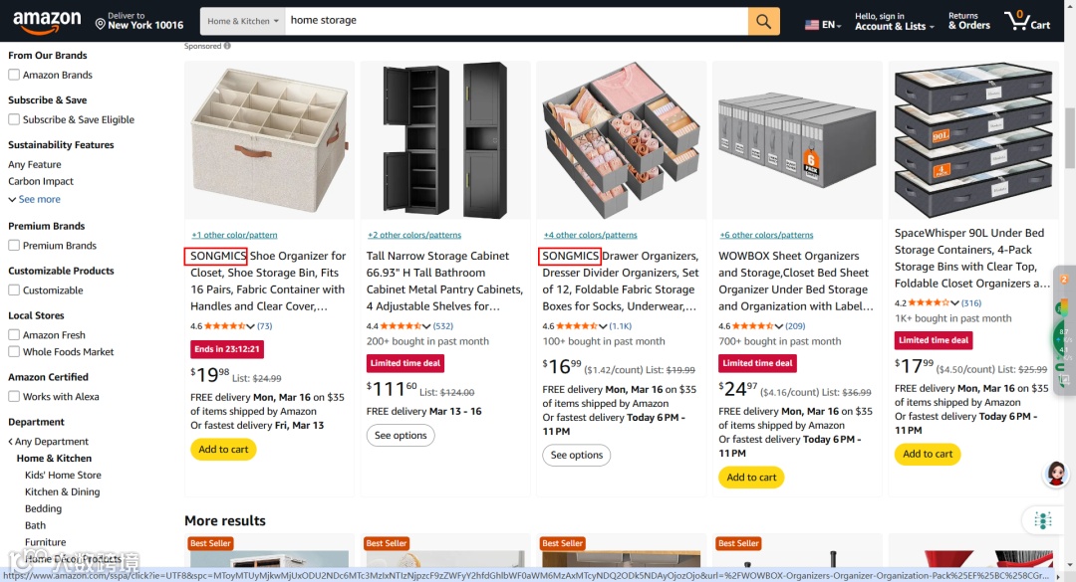This screenshot has height=582, width=1076.
Task: Open +4 other colors/patterns for drawer organizers
Action: point(590,235)
